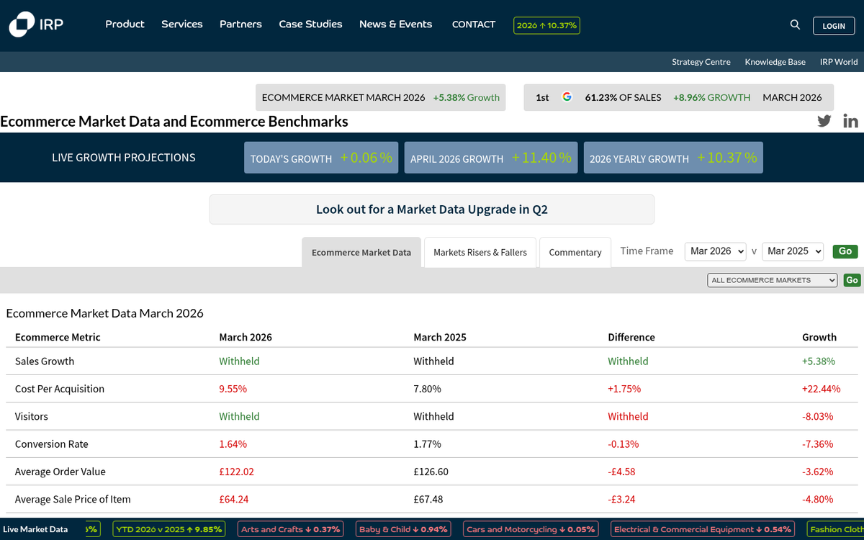Share the page via the Twitter icon
The image size is (864, 540).
click(x=824, y=121)
